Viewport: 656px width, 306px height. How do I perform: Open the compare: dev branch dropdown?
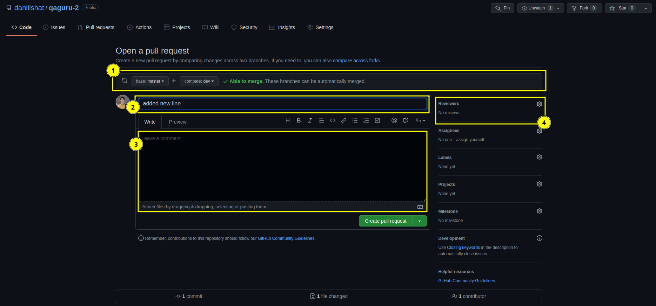(199, 81)
